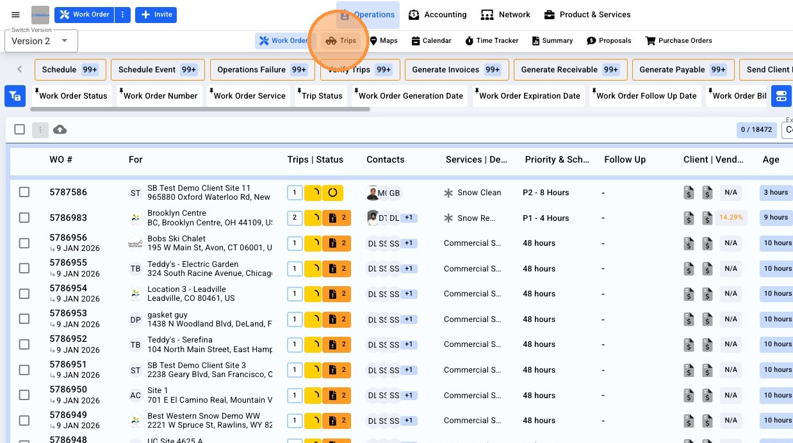The width and height of the screenshot is (793, 443).
Task: Click the cloud upload icon
Action: click(x=60, y=130)
